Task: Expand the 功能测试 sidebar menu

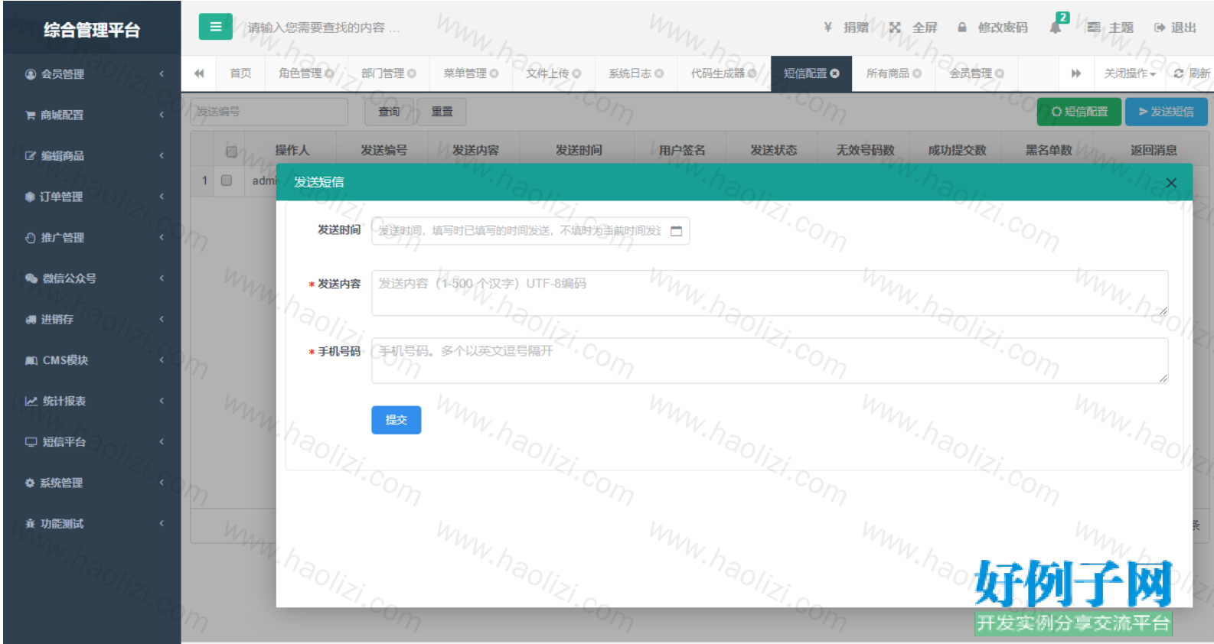Action: 92,524
